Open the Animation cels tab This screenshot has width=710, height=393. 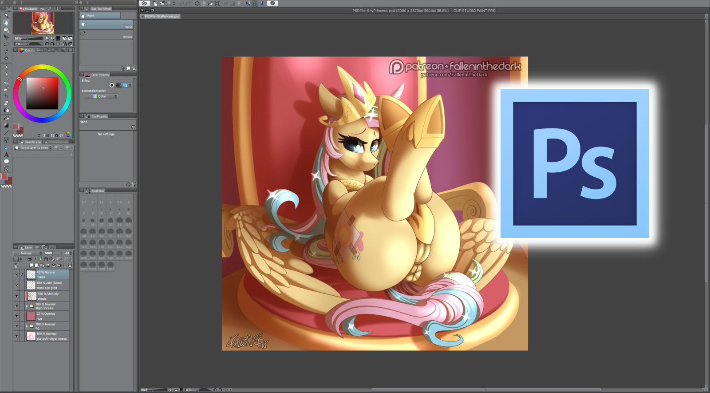coord(56,142)
